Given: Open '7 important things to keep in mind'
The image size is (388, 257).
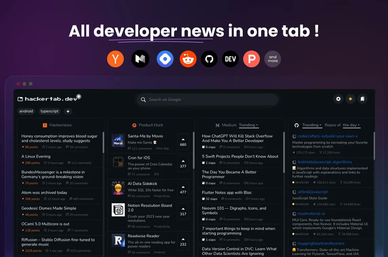Looking at the screenshot, I should pos(238,231).
